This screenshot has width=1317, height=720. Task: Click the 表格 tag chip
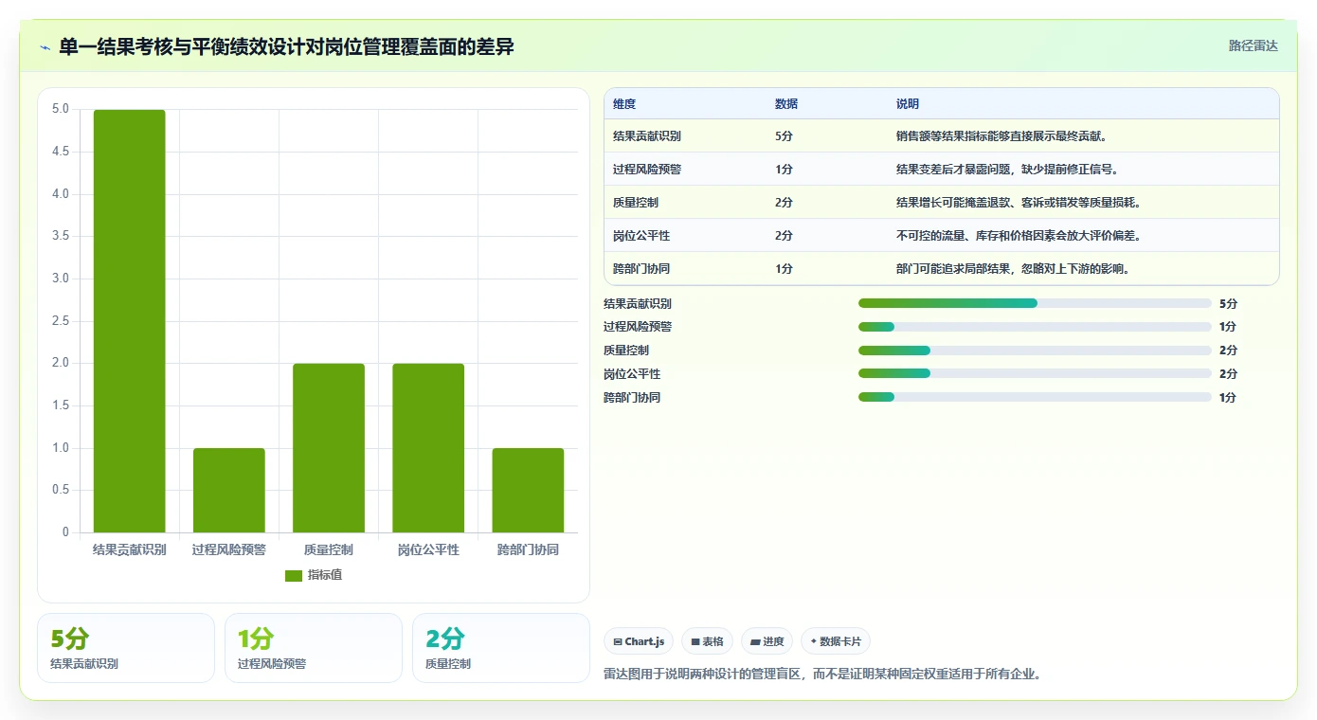coord(708,641)
